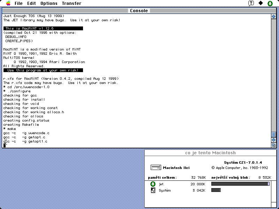Click the Systém memory usage bar
279x209 pixels.
click(216, 190)
